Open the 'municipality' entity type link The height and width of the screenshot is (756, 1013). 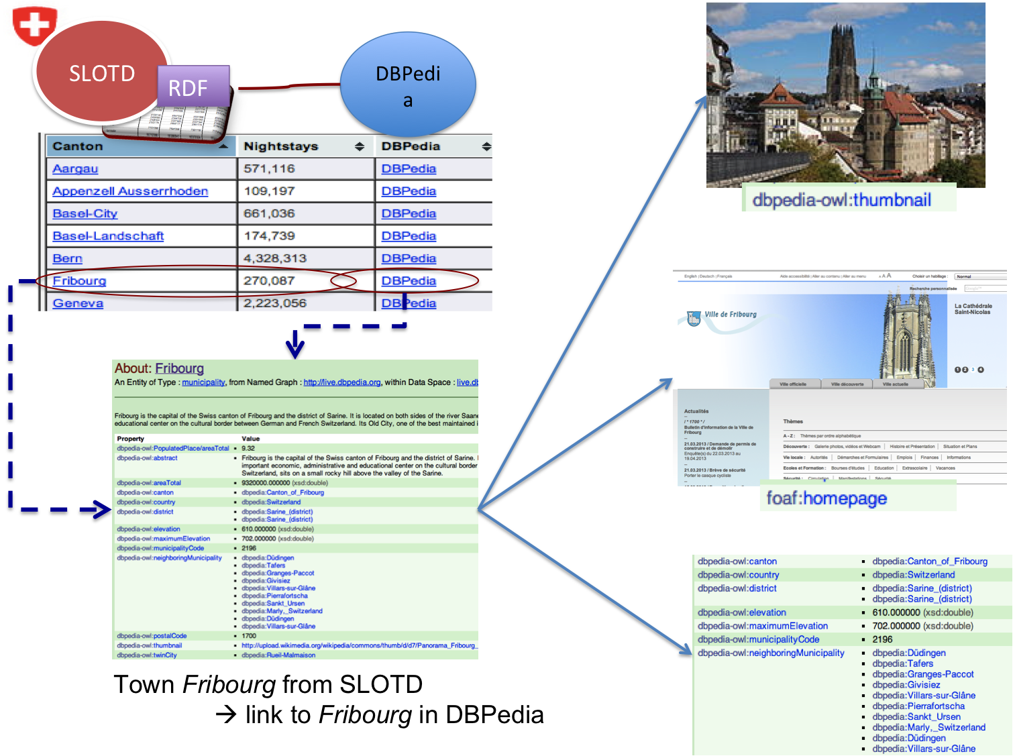pos(204,382)
